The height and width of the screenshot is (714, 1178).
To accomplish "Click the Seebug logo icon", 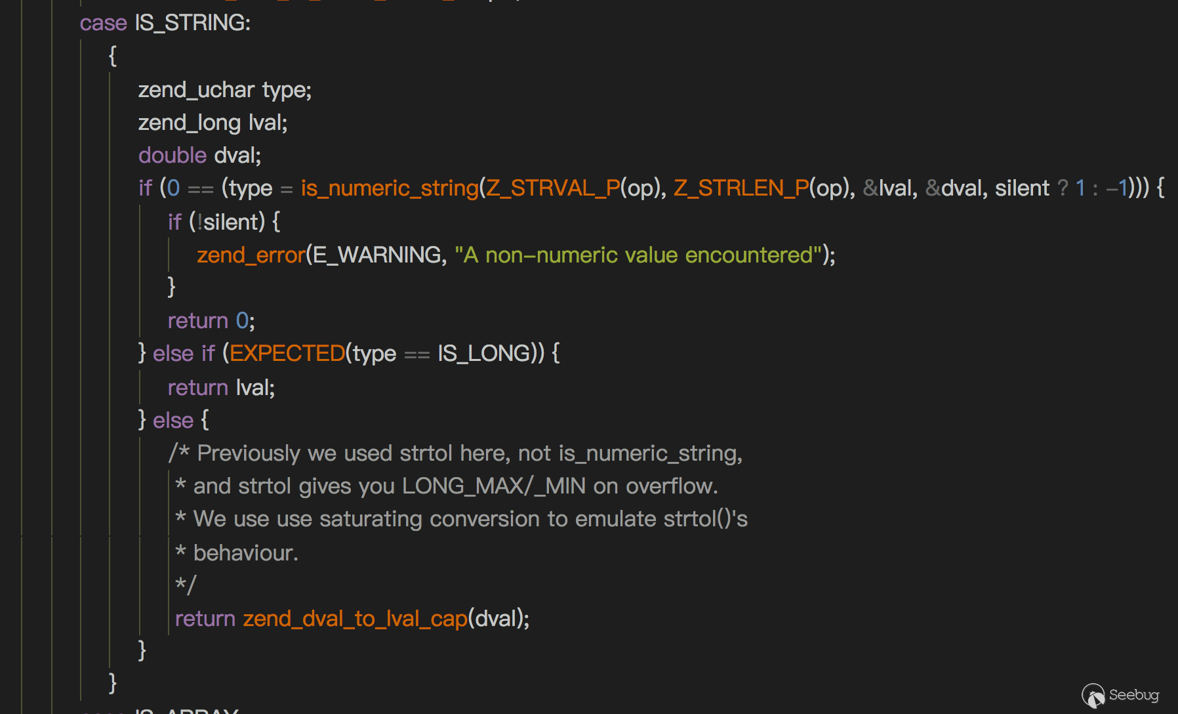I will coord(1093,696).
